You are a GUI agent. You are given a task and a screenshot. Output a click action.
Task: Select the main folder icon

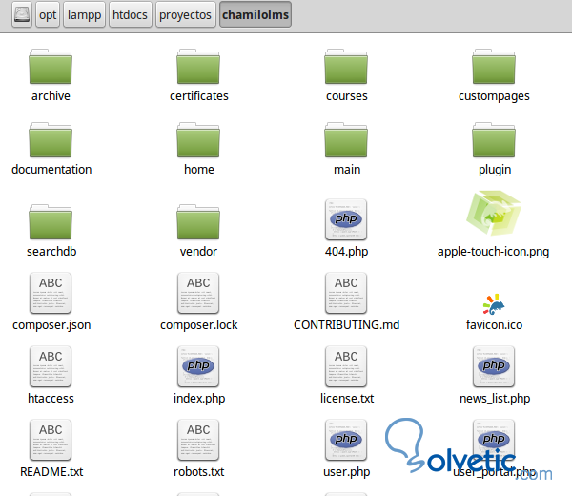click(x=346, y=140)
